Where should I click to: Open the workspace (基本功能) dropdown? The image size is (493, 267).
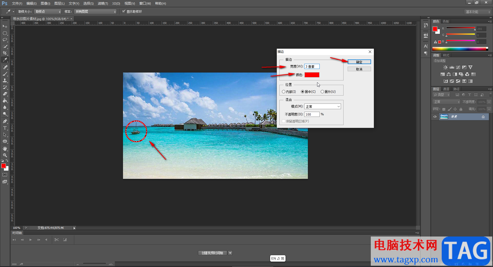coord(478,12)
